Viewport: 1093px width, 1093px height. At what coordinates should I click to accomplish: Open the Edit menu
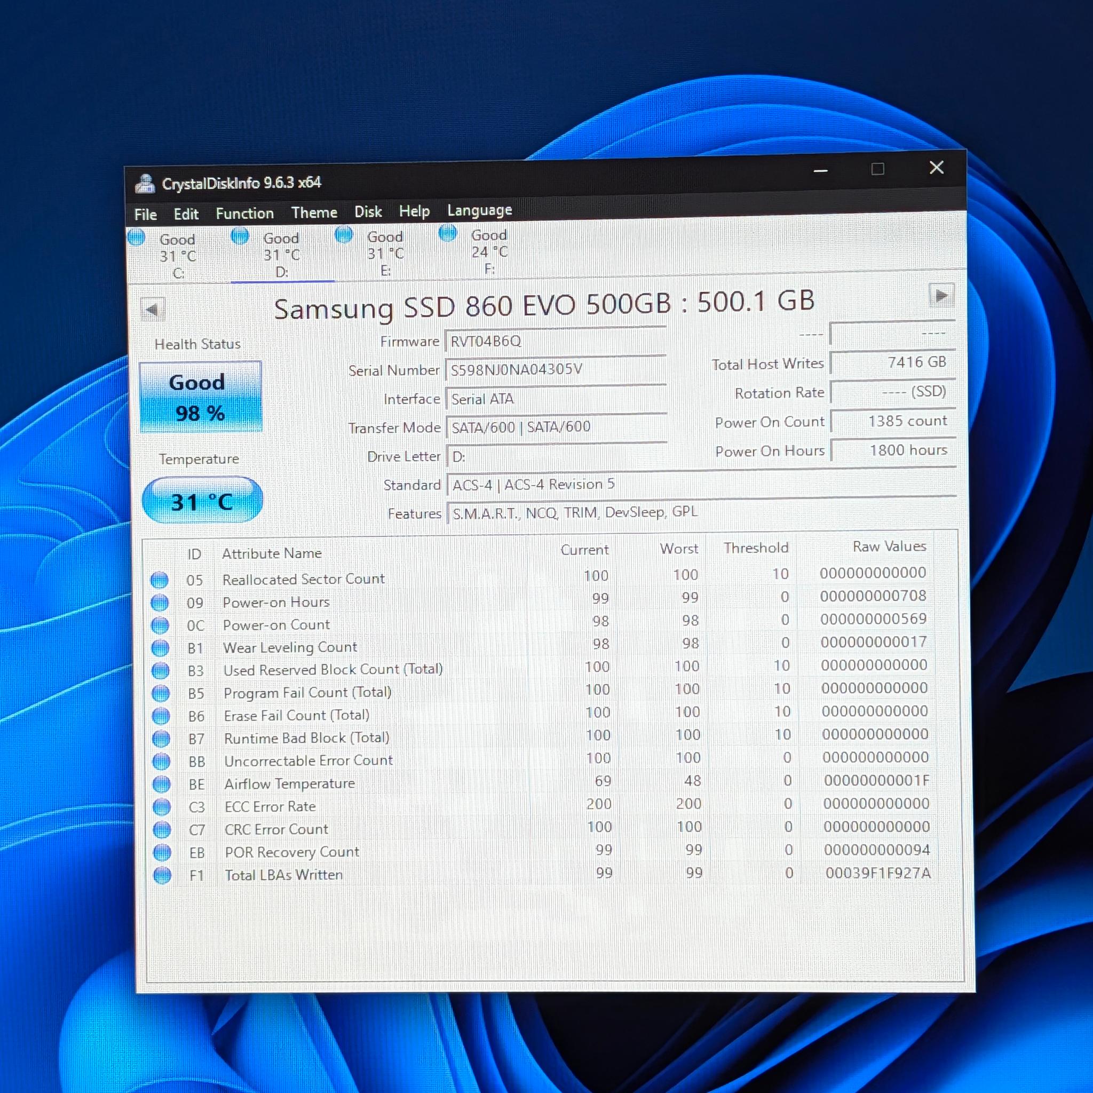[x=186, y=214]
